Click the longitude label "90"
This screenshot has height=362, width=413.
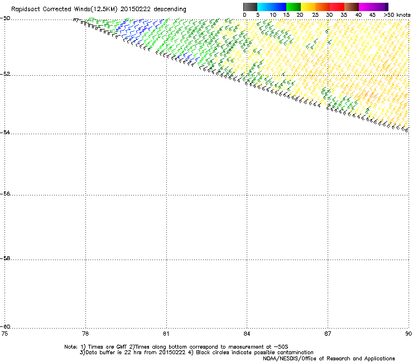pyautogui.click(x=409, y=334)
